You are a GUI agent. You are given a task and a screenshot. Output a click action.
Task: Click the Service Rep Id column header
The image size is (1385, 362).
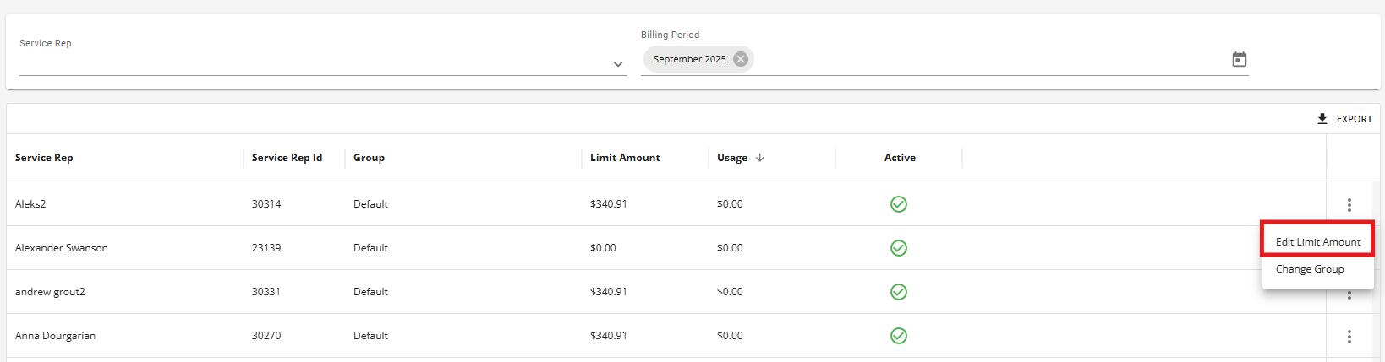[x=287, y=158]
